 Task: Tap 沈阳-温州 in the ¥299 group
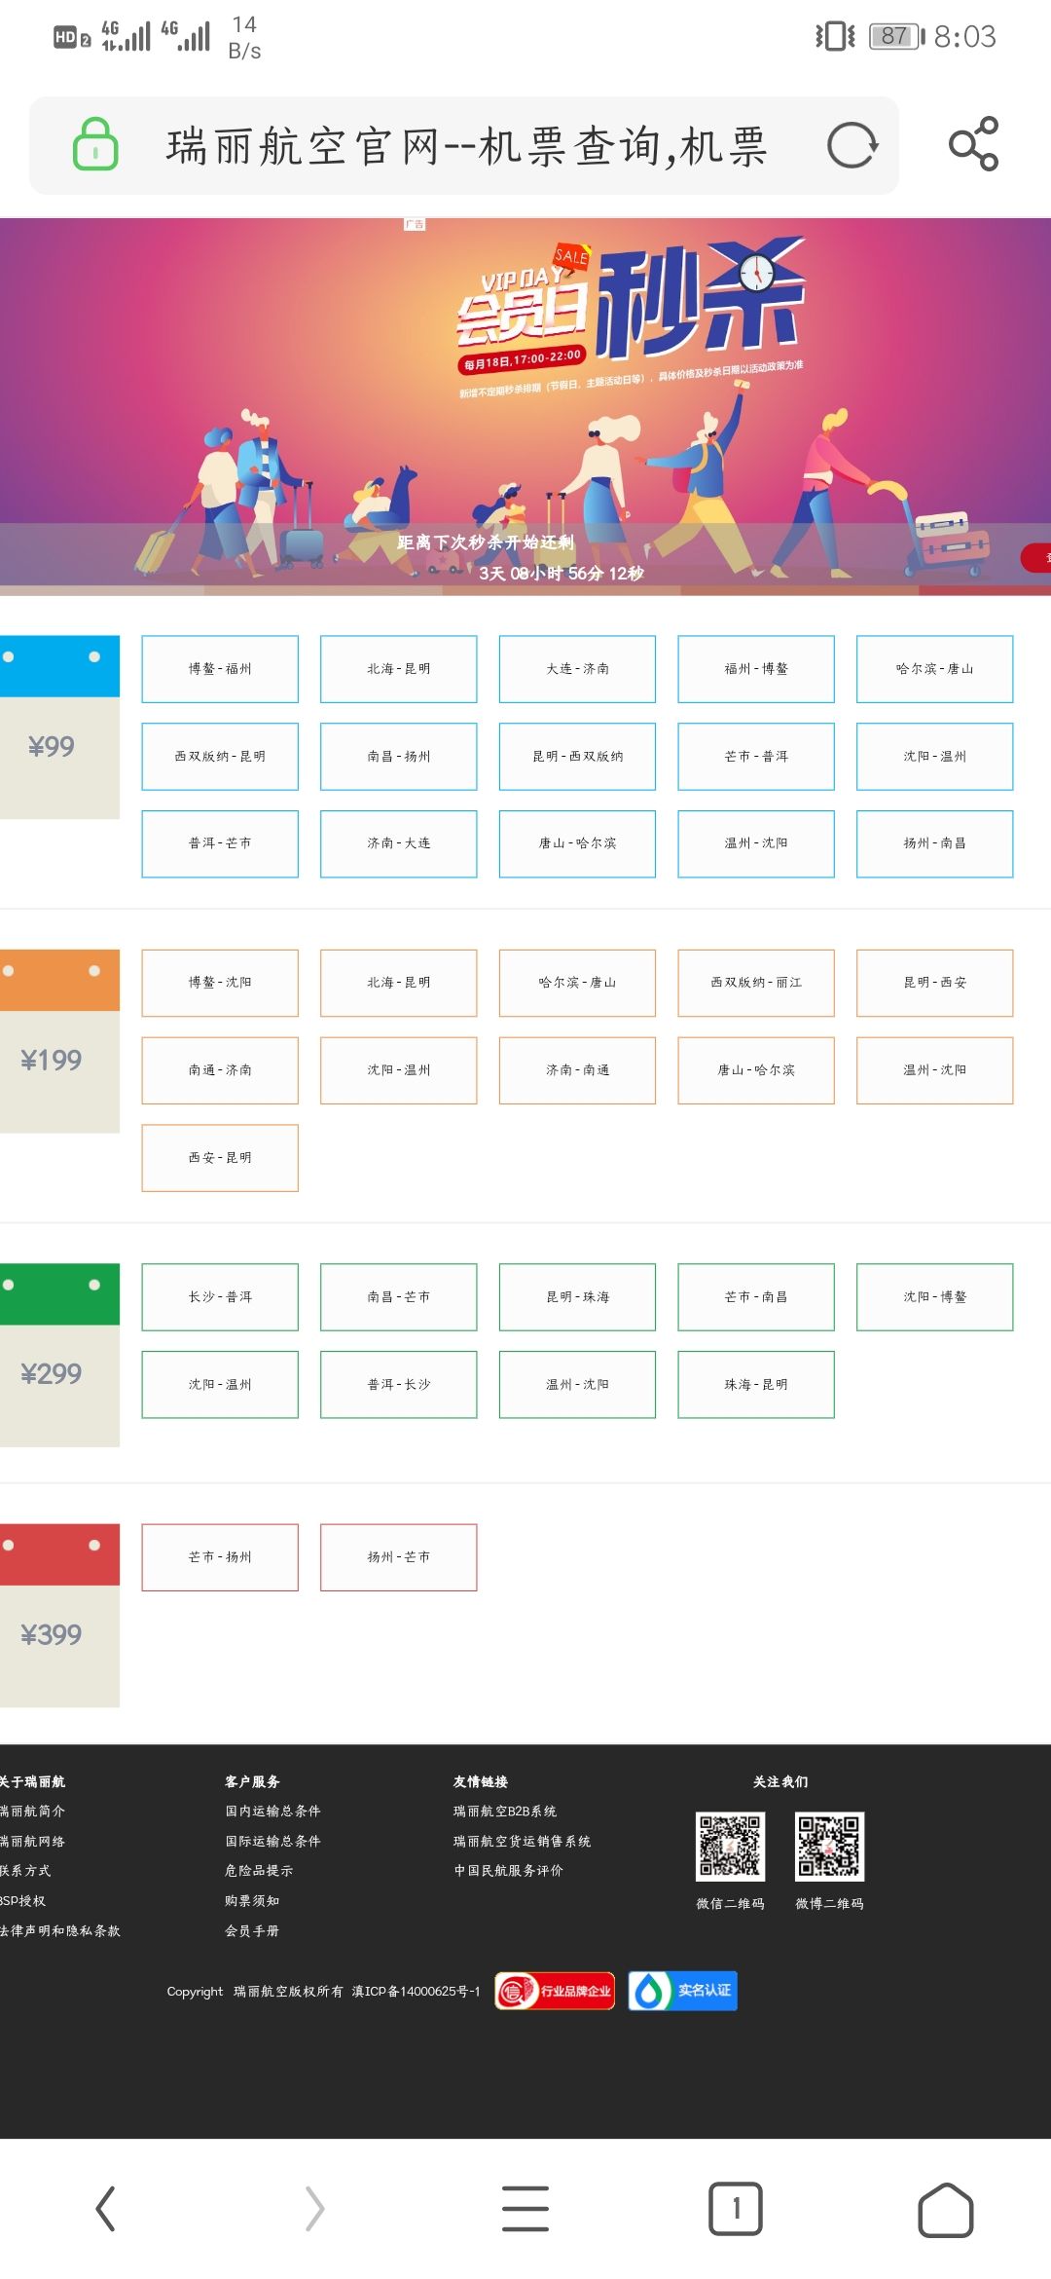(220, 1384)
